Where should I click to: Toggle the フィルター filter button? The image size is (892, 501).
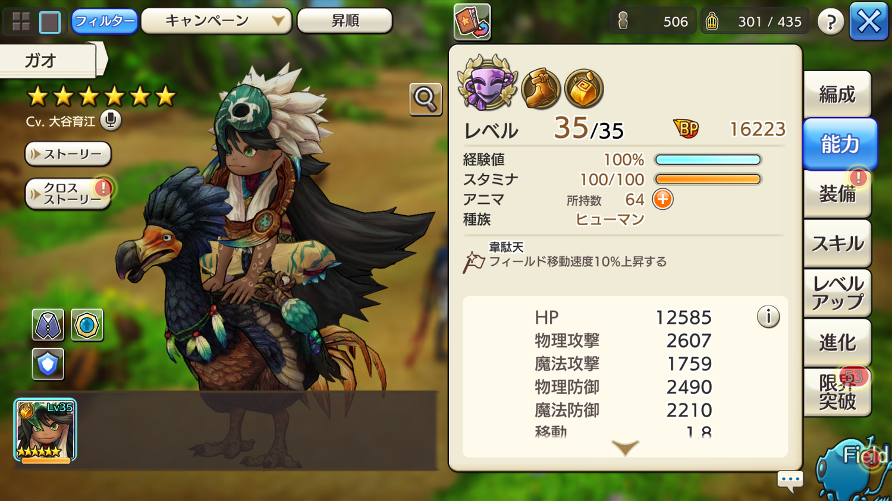(x=105, y=21)
